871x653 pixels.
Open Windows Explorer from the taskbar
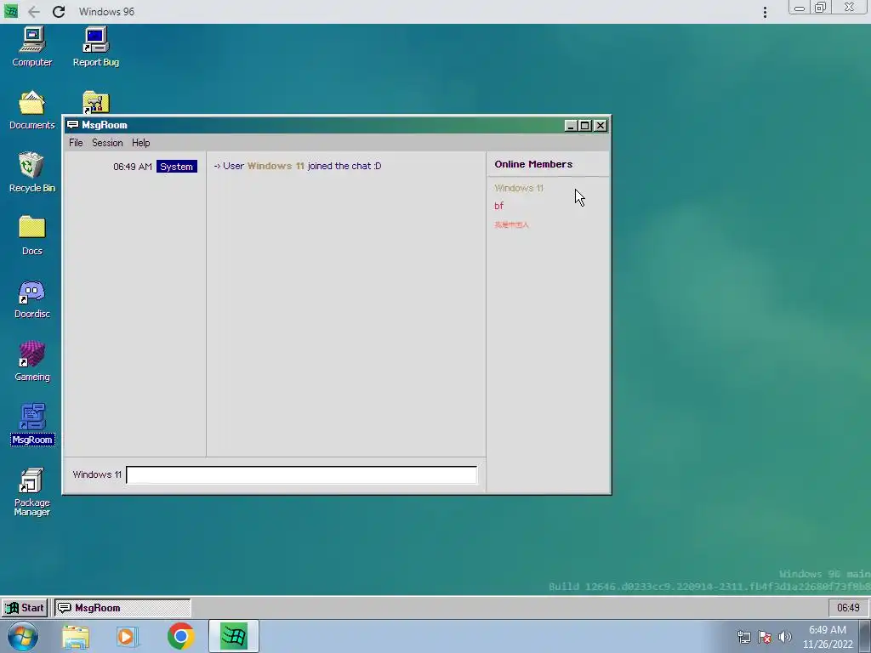tap(76, 637)
